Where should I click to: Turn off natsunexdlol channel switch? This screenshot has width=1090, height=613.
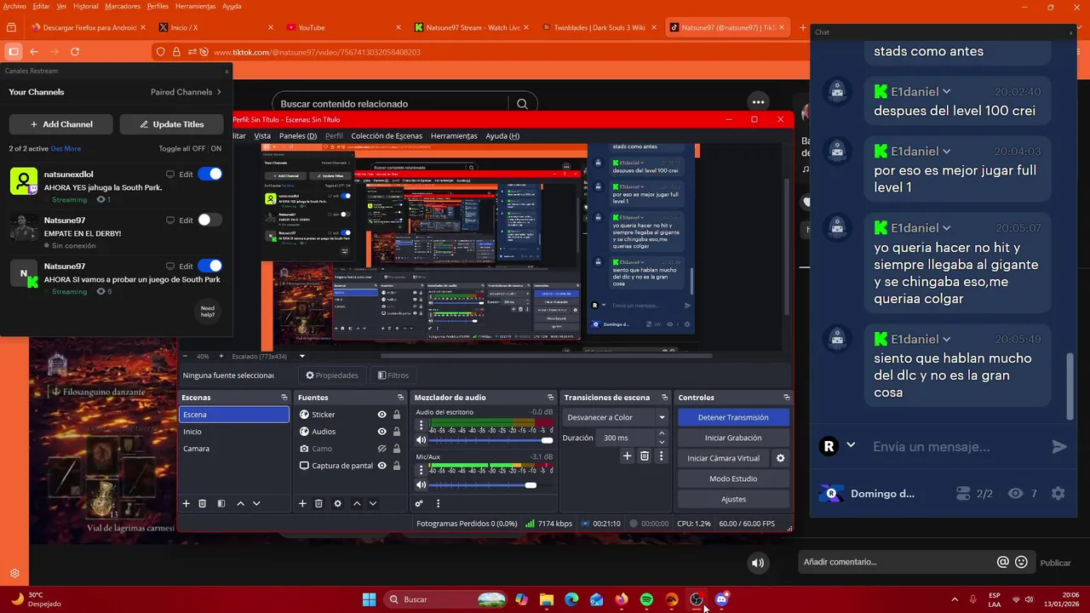(209, 174)
